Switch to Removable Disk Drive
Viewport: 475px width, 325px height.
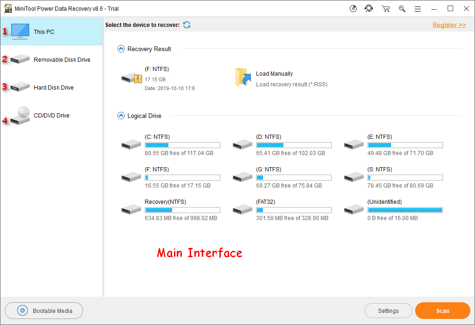point(51,60)
